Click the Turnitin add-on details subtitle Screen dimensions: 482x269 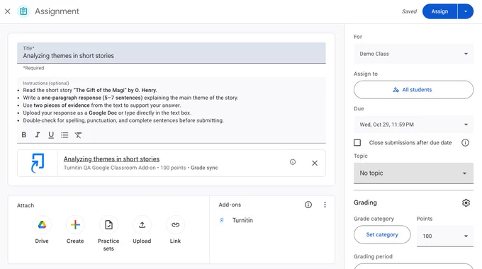[141, 168]
